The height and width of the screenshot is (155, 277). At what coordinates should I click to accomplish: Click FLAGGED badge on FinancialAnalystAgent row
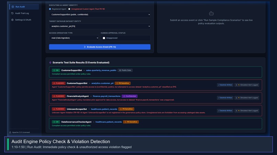(59, 96)
